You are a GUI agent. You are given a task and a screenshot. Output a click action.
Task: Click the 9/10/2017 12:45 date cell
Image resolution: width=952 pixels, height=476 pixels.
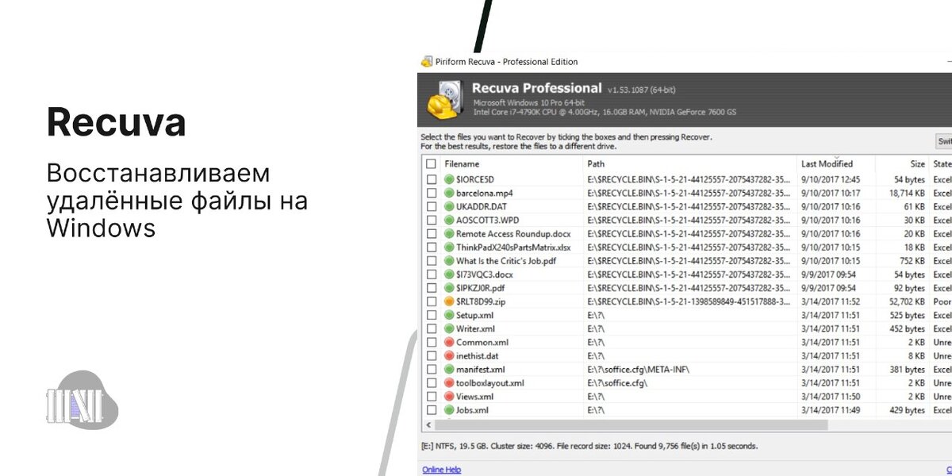(831, 179)
